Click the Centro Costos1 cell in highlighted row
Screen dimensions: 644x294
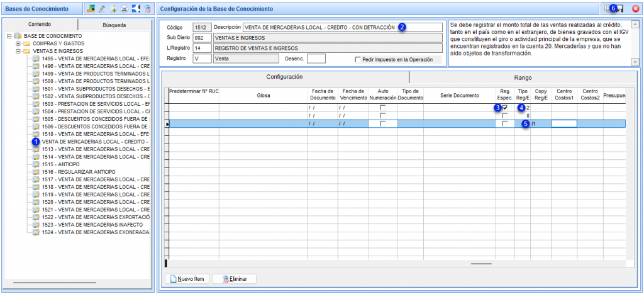point(564,123)
